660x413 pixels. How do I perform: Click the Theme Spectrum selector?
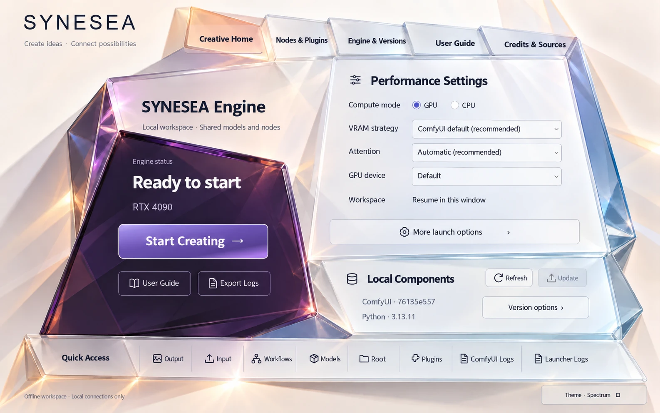594,395
